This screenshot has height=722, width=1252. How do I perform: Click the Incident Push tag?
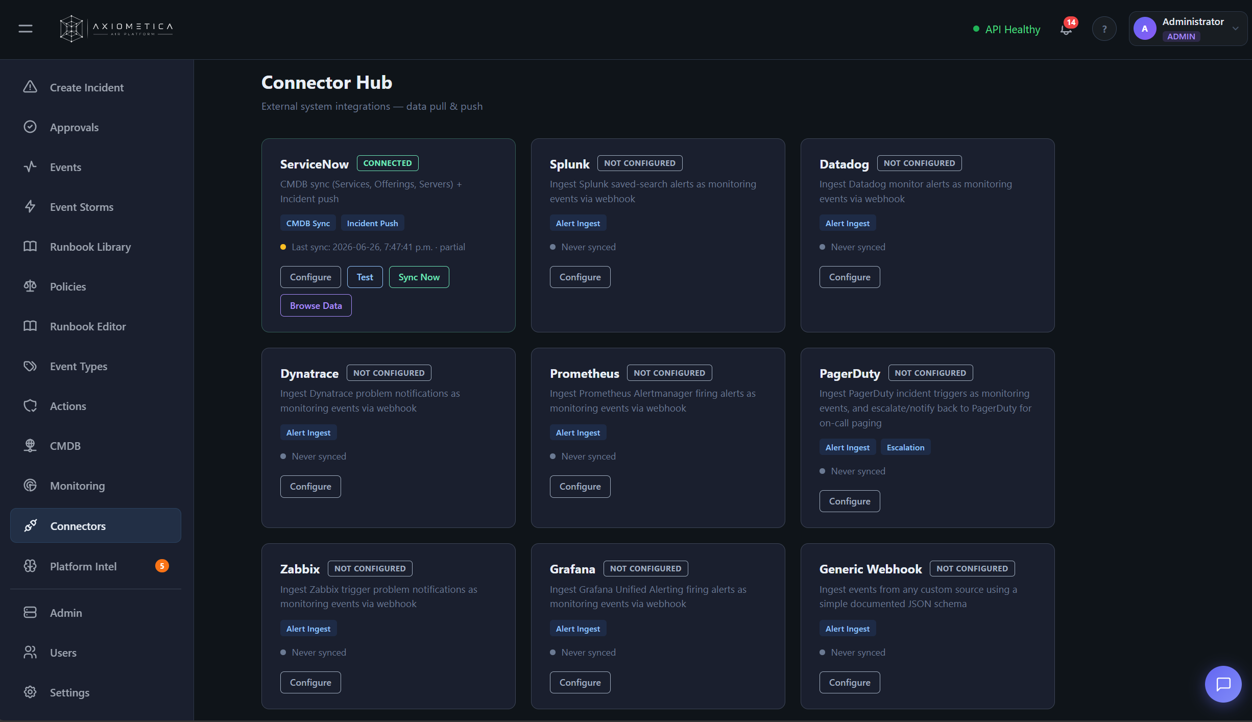coord(372,223)
